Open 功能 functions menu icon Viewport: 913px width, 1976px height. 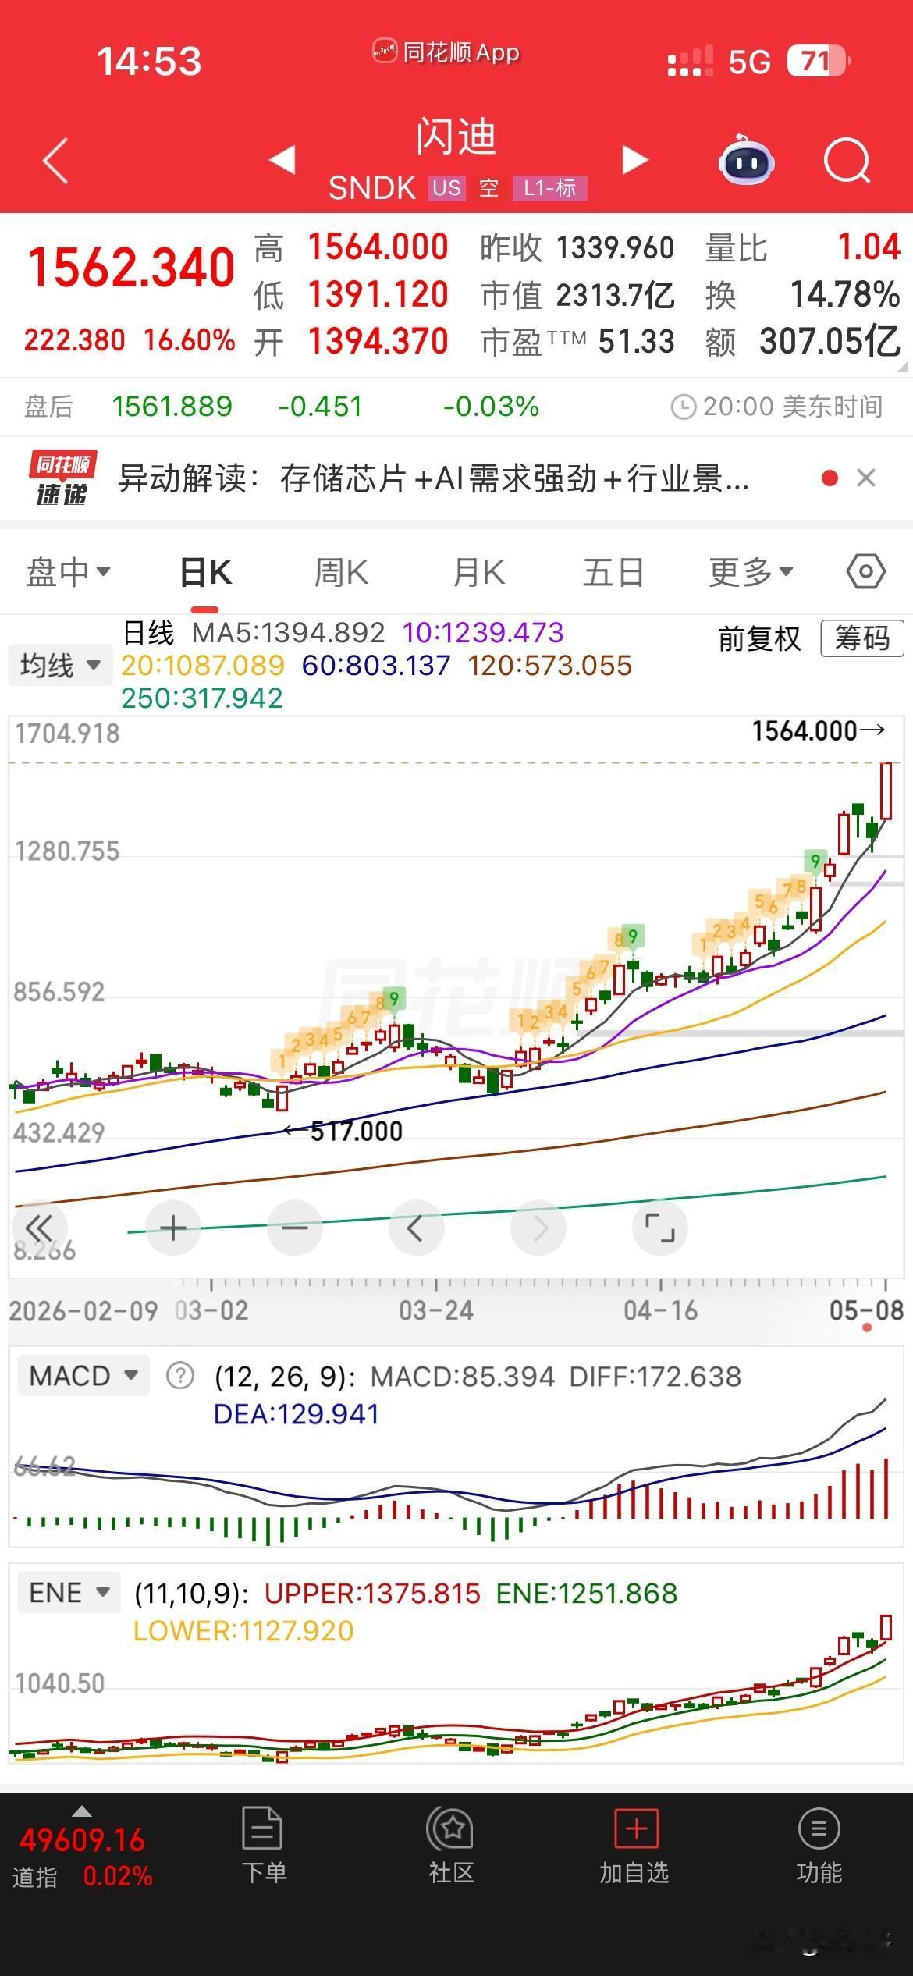coord(819,1829)
